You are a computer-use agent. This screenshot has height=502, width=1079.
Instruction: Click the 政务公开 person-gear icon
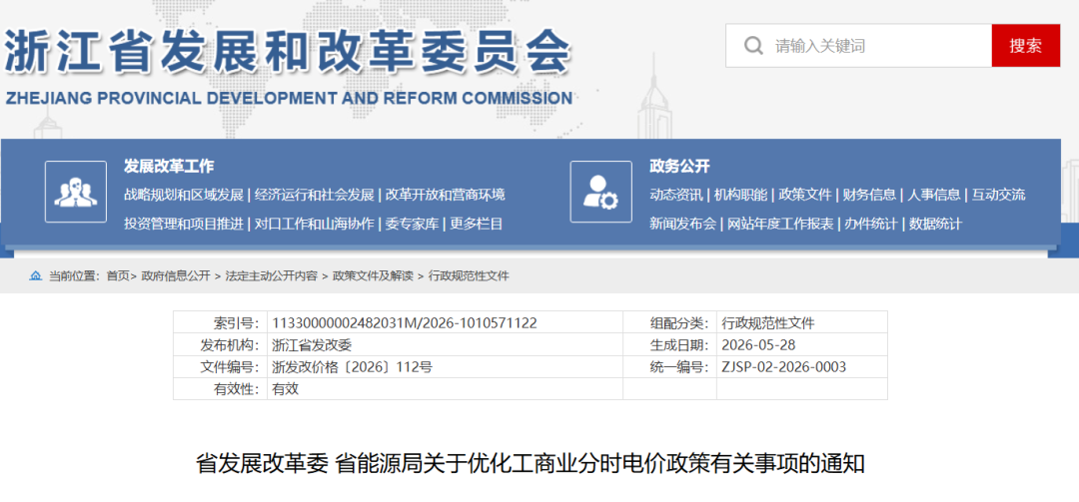[x=600, y=192]
